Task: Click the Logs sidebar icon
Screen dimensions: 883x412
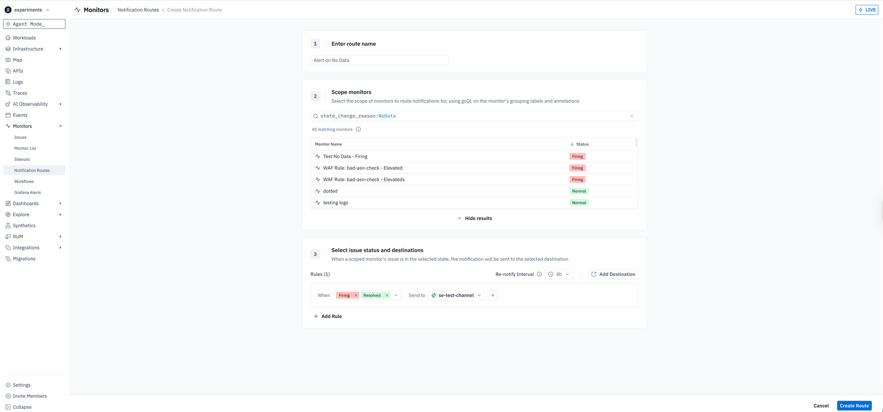Action: (8, 82)
